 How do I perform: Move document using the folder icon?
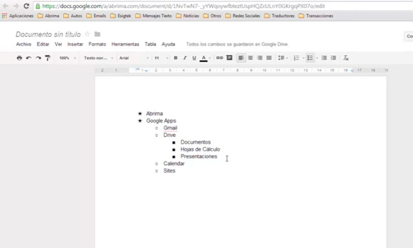point(98,34)
